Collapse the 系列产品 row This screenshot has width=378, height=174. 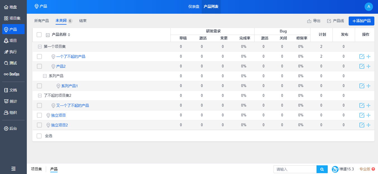click(45, 76)
